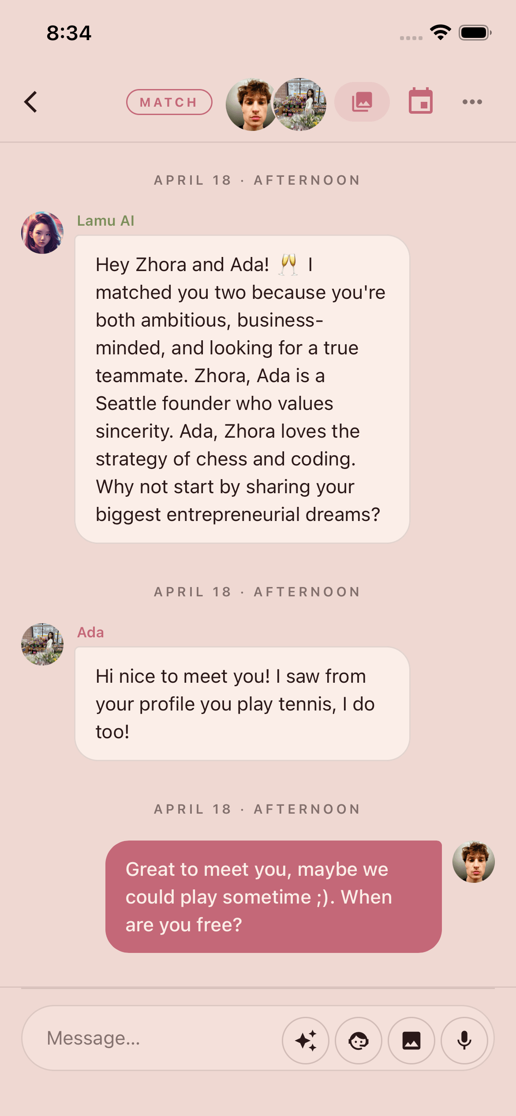Tap Ada's avatar beside her message

coord(42,644)
